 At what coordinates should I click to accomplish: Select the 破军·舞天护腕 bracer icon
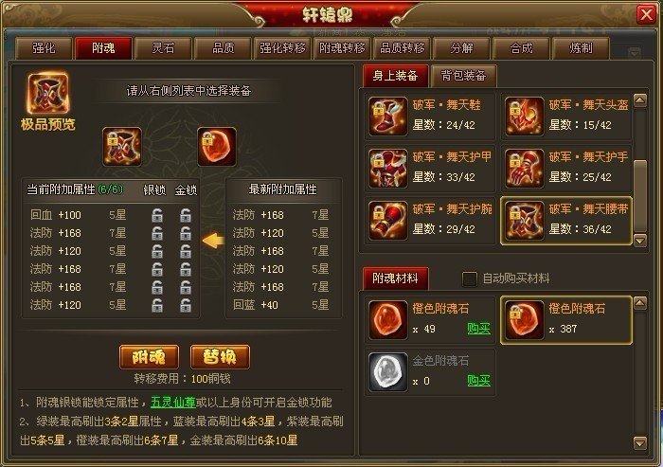[x=387, y=221]
